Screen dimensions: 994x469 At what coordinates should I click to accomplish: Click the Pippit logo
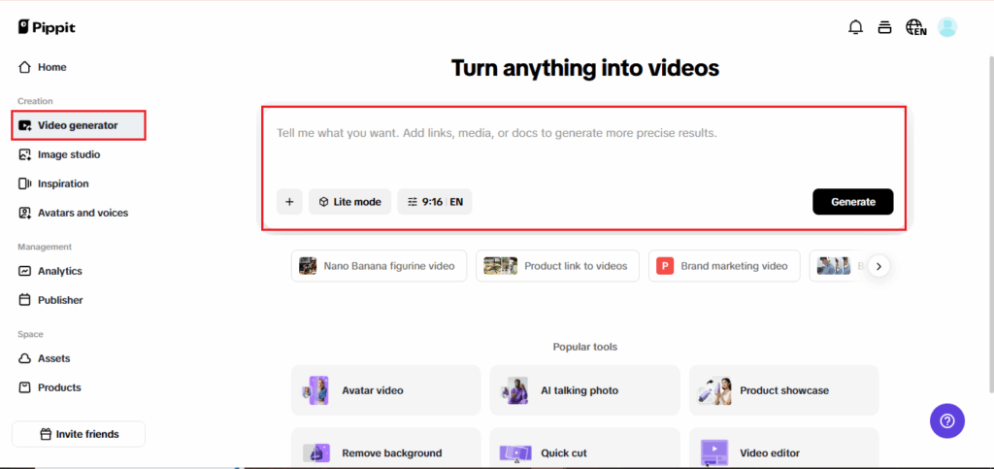(47, 27)
